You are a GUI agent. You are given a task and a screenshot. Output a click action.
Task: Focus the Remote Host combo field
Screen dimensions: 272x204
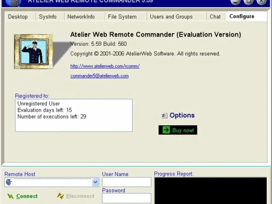[x=52, y=182]
